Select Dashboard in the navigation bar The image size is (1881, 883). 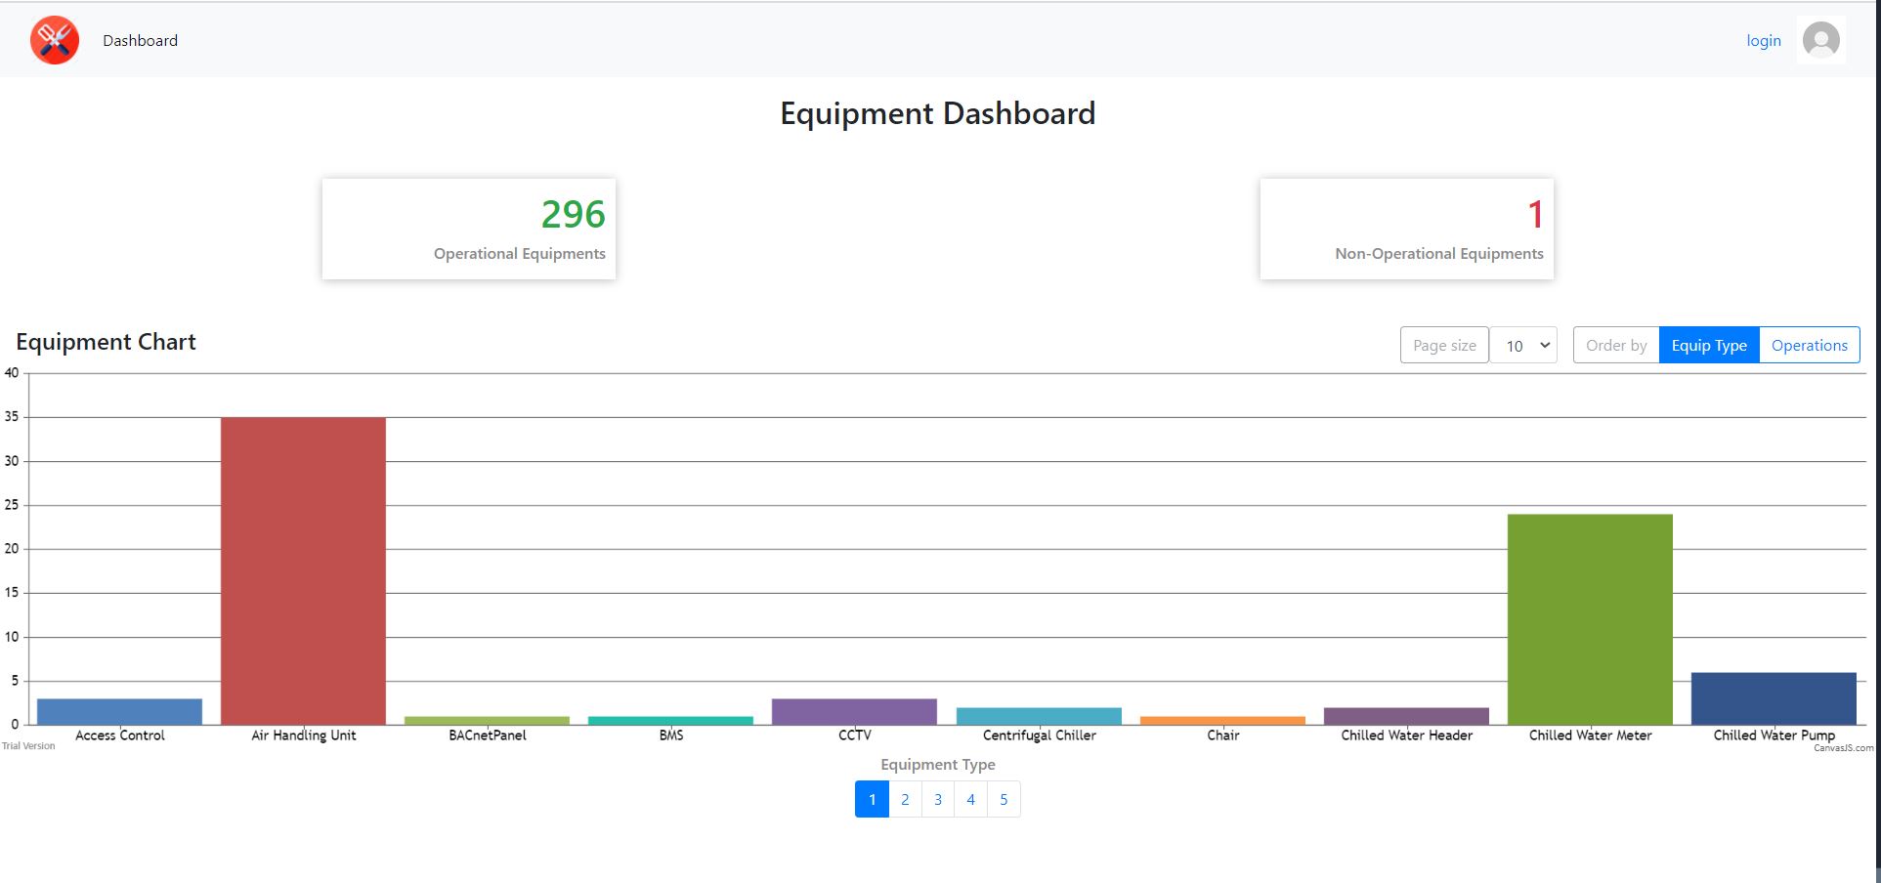click(x=140, y=40)
